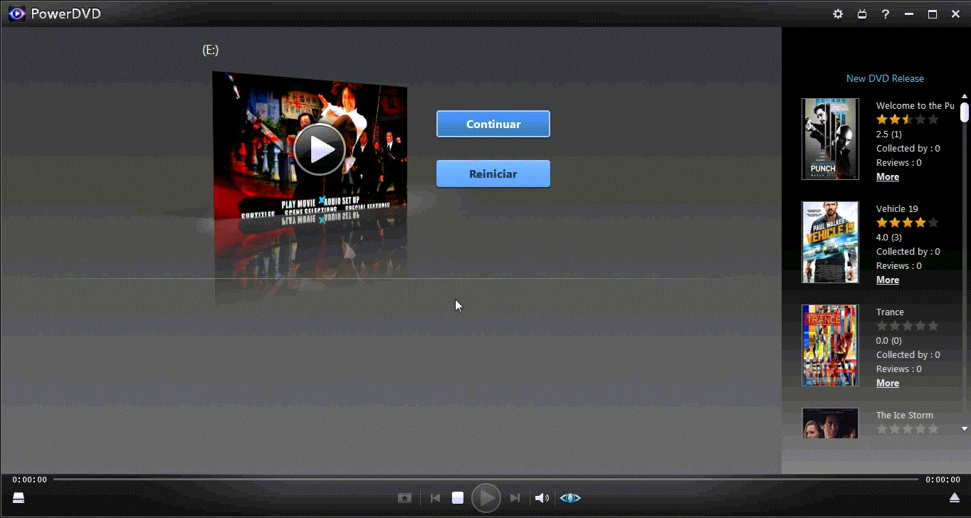Click sidebar scrollbar up arrow
The width and height of the screenshot is (971, 518).
(x=965, y=97)
